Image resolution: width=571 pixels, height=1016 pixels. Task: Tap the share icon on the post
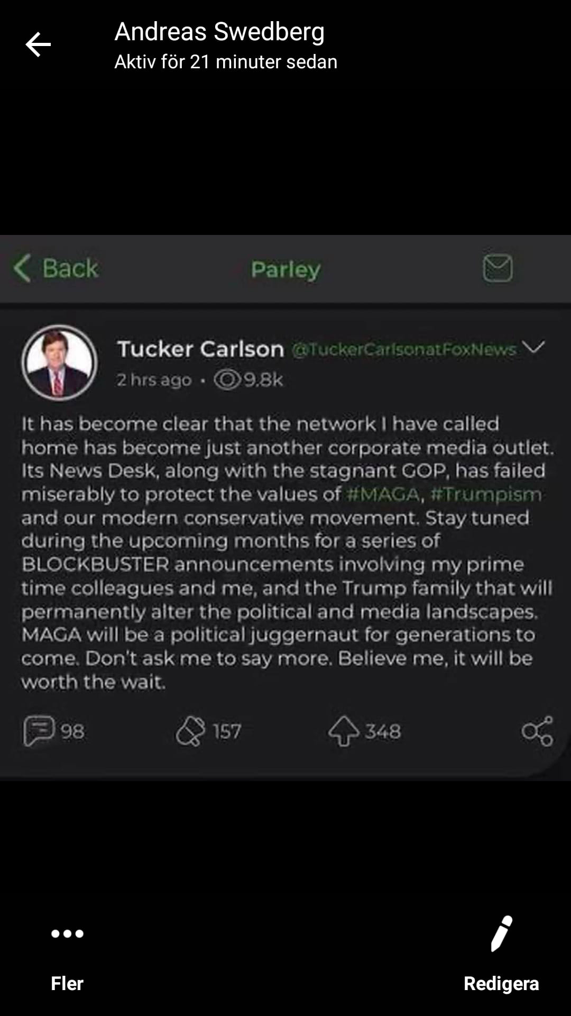pyautogui.click(x=537, y=731)
